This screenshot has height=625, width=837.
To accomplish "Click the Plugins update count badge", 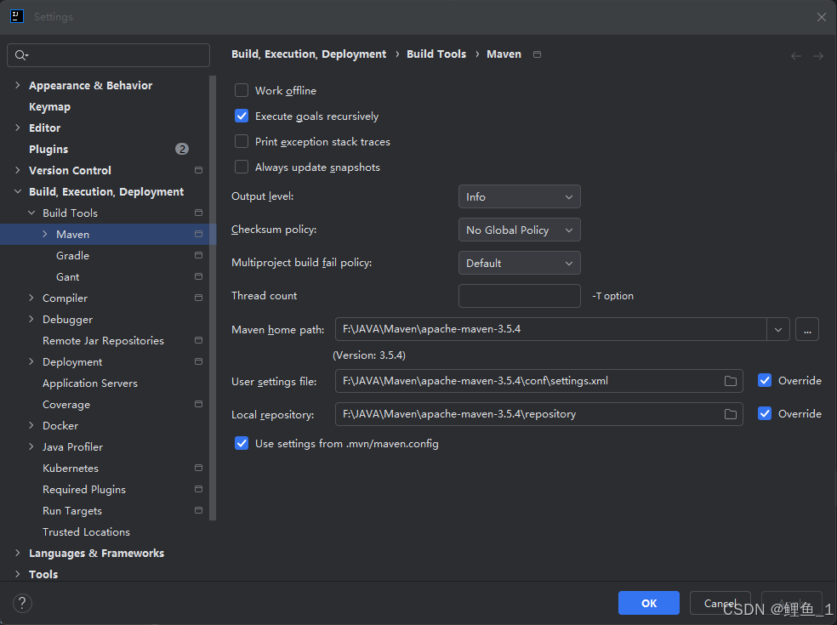I will click(x=182, y=149).
